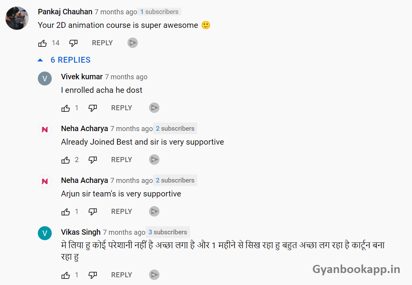
Task: Click REPLY under Vikas Singh's reply
Action: (121, 275)
